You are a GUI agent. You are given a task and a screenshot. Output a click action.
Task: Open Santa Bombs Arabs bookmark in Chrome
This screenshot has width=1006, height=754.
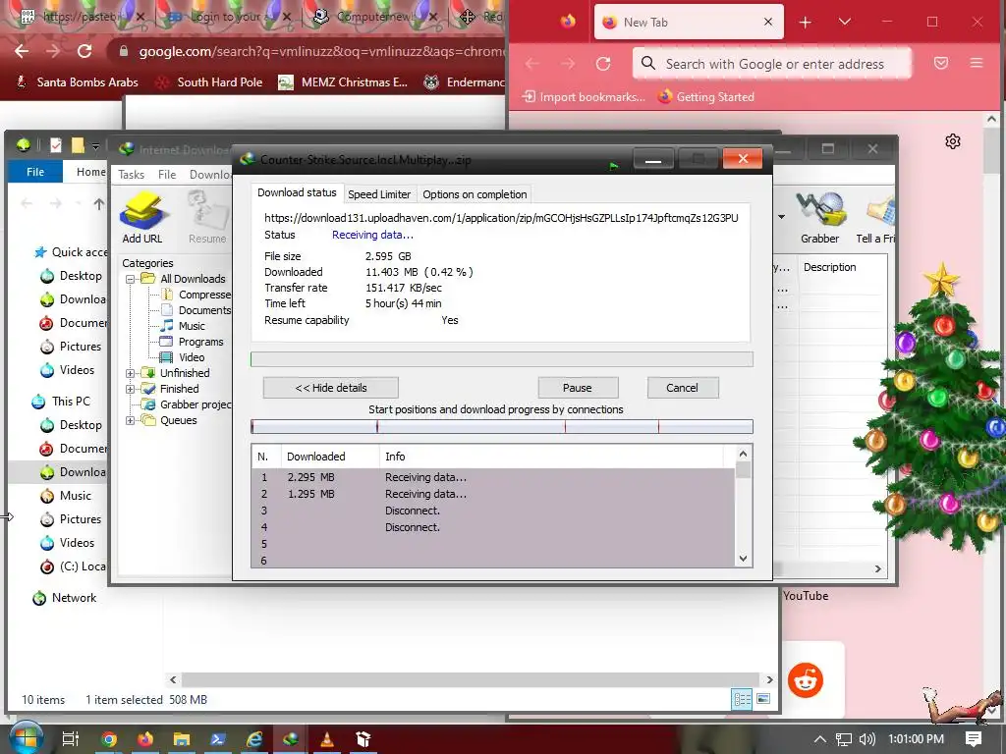pyautogui.click(x=77, y=82)
